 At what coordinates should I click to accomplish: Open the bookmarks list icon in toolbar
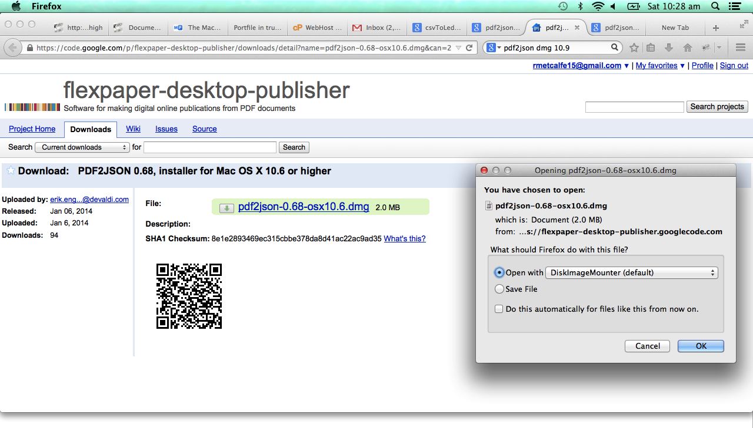[x=651, y=48]
